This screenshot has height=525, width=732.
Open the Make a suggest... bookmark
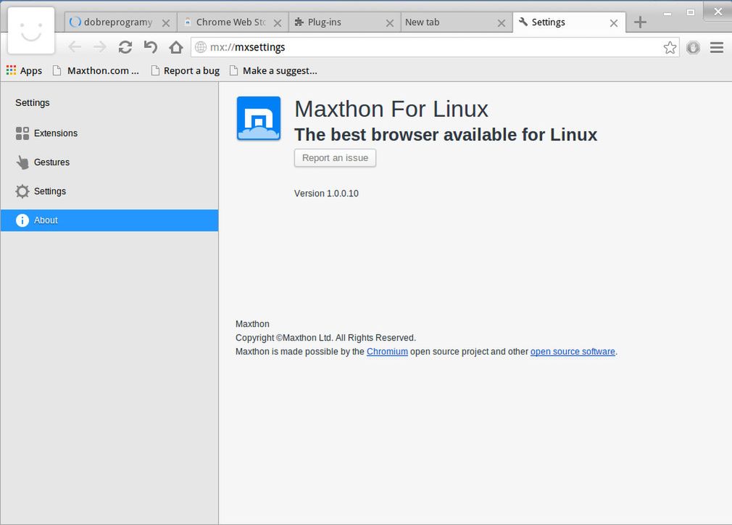tap(273, 70)
